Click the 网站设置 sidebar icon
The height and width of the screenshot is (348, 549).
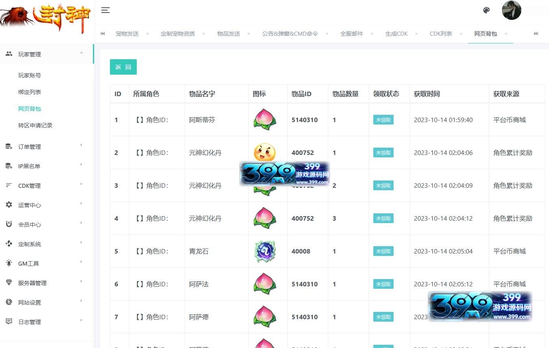tap(9, 302)
